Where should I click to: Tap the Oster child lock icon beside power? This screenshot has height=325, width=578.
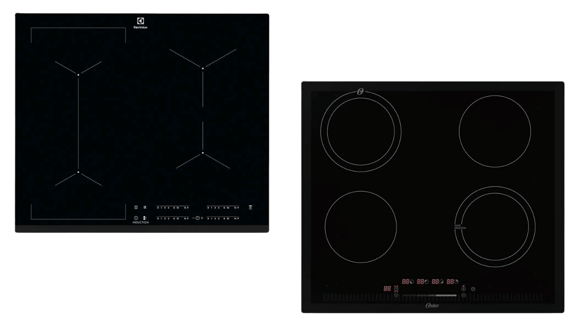click(463, 289)
